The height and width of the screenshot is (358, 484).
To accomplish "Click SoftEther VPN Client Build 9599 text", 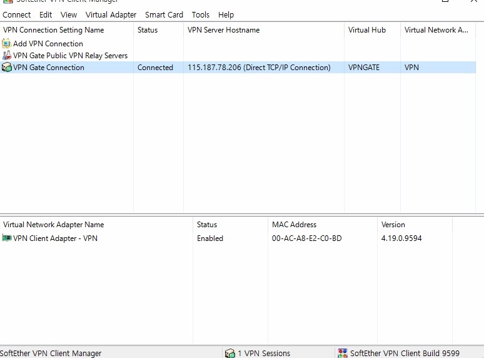I will 405,353.
